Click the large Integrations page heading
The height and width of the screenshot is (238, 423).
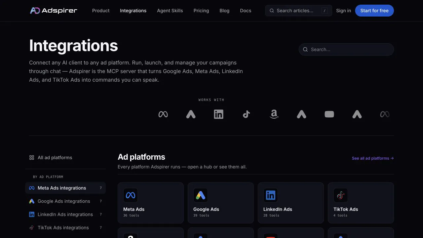point(73,46)
